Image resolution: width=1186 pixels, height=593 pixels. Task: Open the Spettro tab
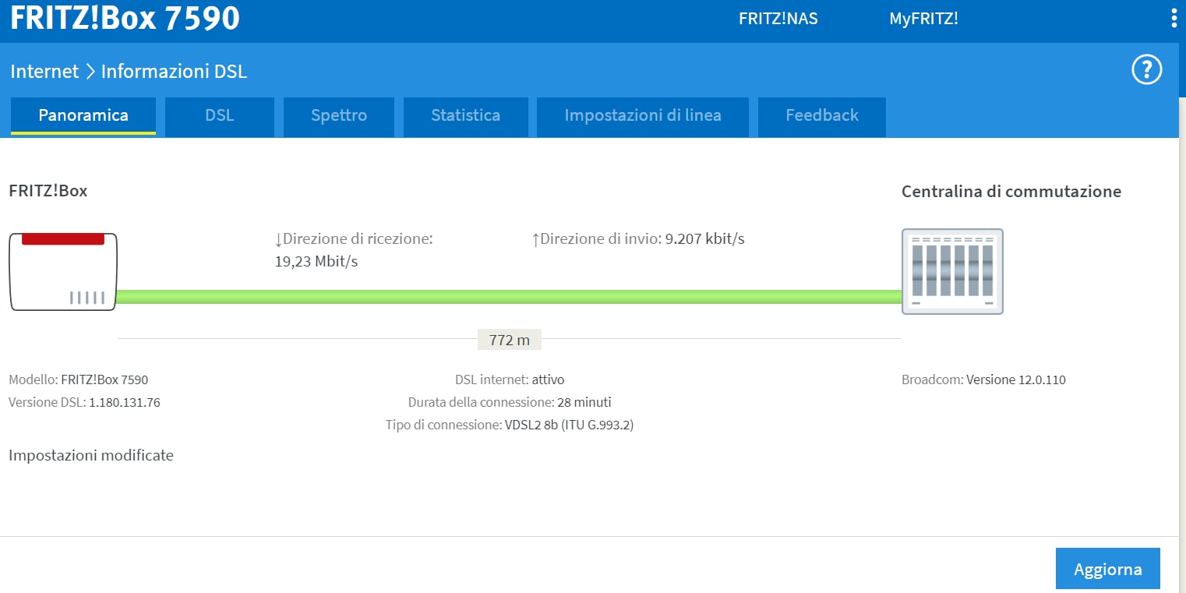339,115
